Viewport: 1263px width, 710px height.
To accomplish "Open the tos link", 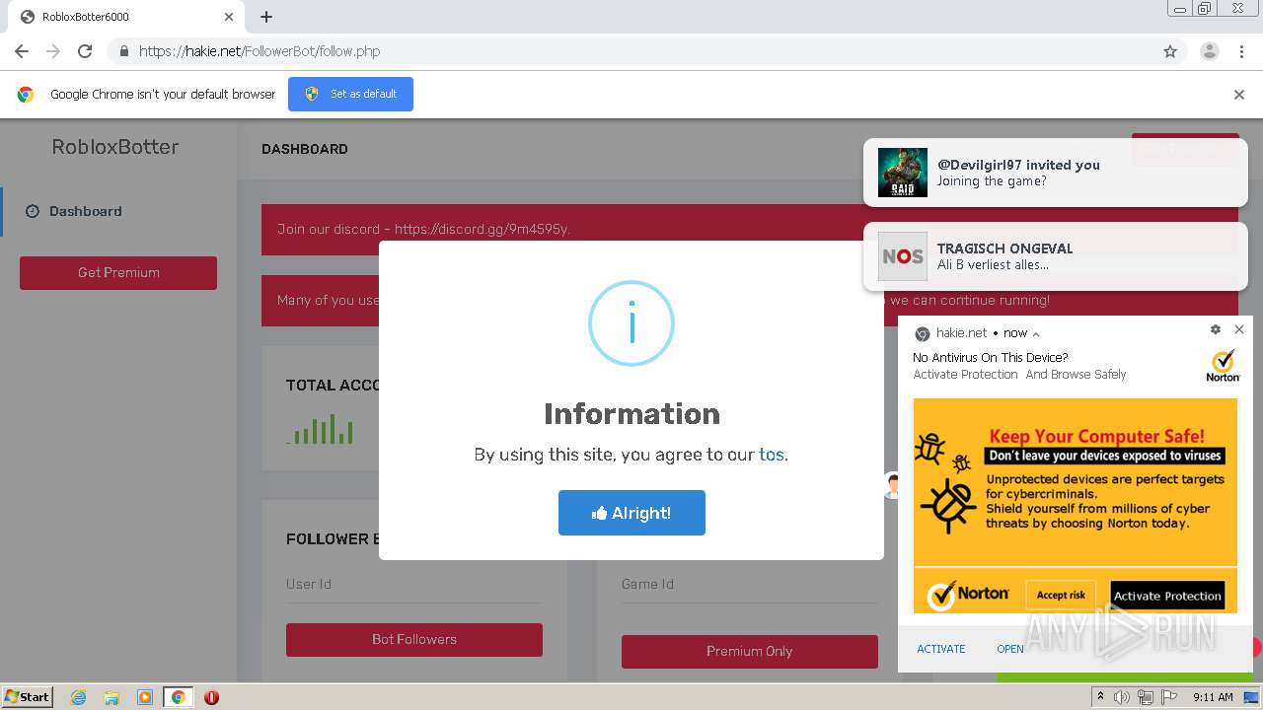I will click(x=772, y=455).
